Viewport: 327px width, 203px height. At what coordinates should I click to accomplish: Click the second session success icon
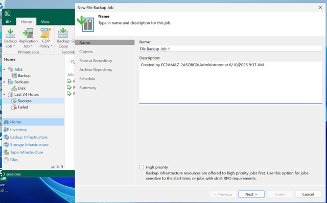[69, 87]
